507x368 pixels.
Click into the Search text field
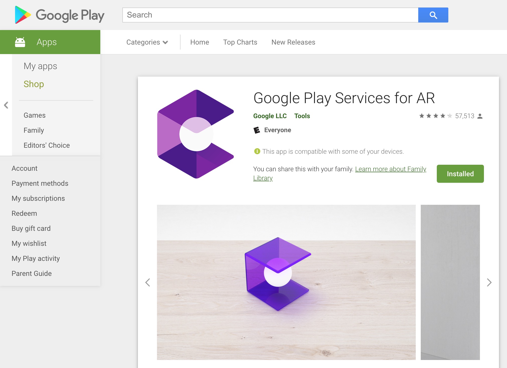[270, 15]
